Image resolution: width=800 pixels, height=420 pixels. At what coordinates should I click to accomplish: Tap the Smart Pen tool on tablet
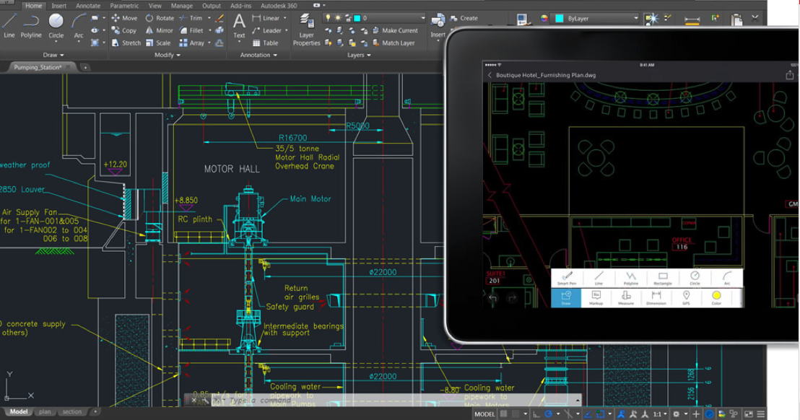[567, 278]
